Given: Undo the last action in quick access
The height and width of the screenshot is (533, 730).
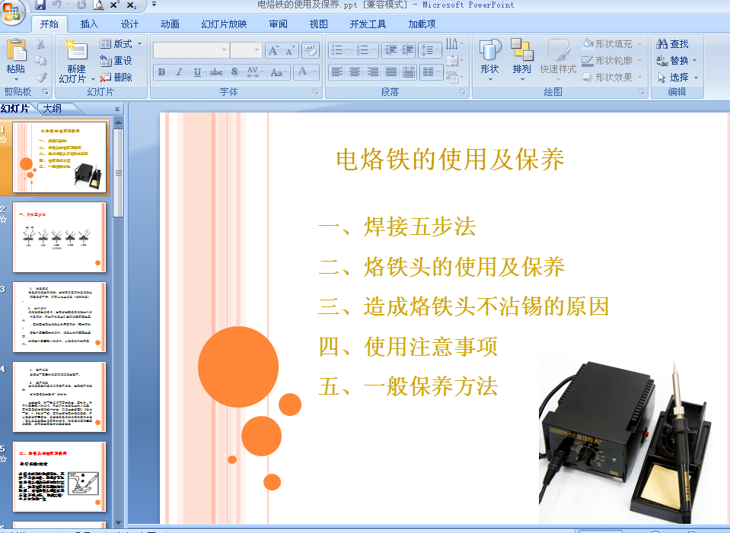Looking at the screenshot, I should [57, 5].
